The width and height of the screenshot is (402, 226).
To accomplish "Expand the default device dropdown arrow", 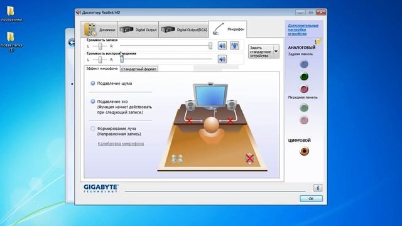I will point(276,51).
